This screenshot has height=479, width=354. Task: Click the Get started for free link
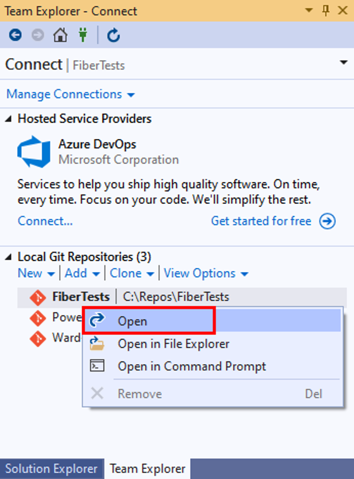pos(261,221)
